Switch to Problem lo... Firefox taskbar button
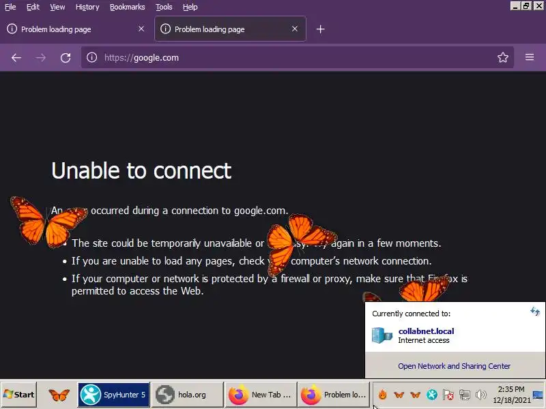 334,395
